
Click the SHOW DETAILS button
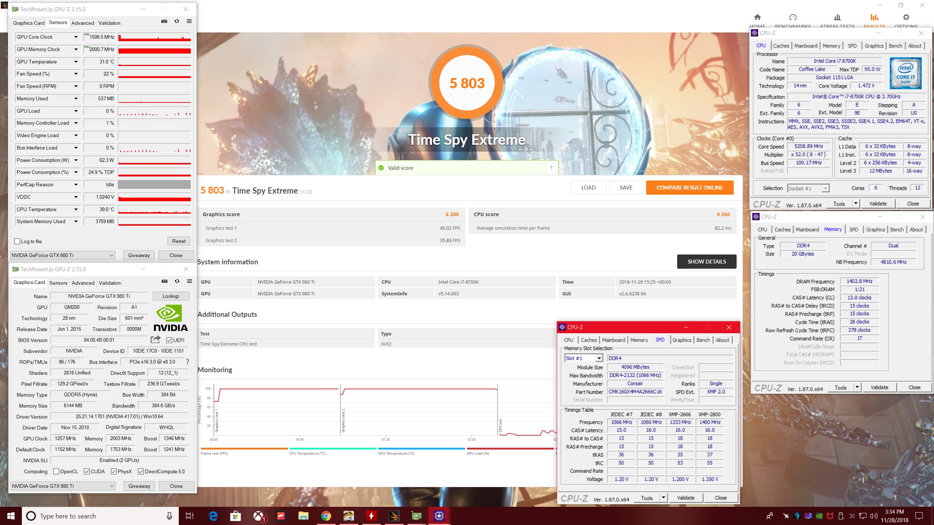(x=707, y=261)
